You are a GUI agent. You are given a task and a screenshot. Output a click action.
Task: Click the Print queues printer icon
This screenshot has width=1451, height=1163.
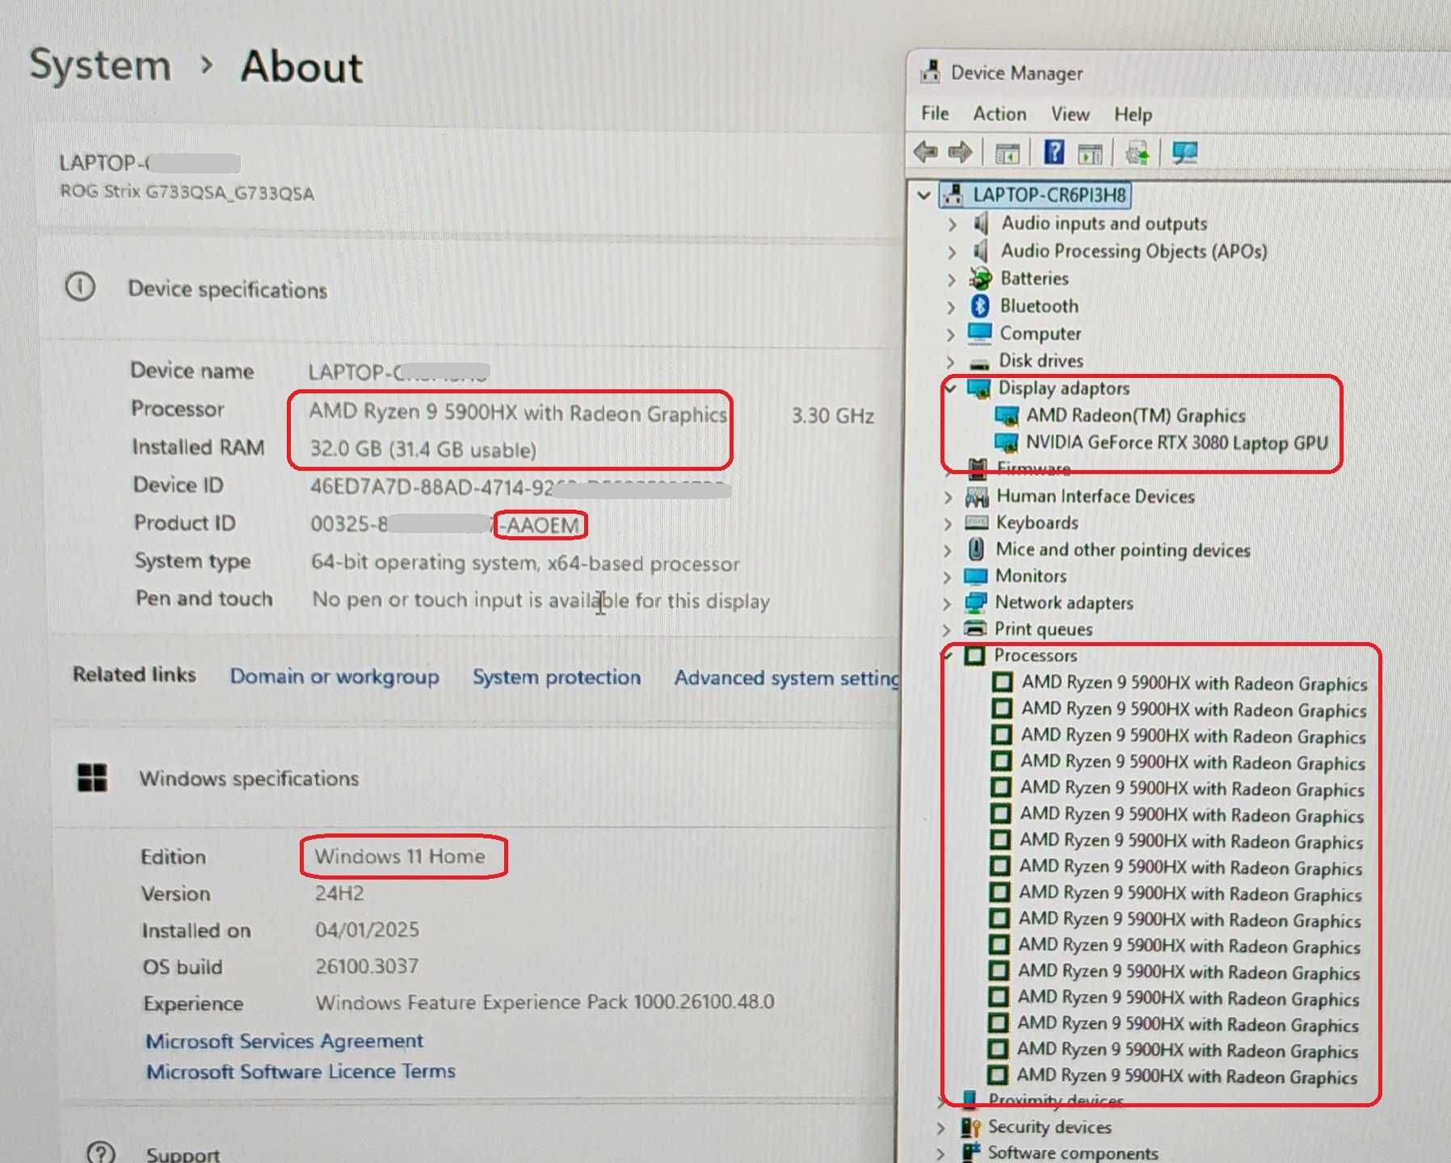pos(975,628)
